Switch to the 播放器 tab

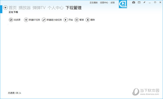click(24, 8)
